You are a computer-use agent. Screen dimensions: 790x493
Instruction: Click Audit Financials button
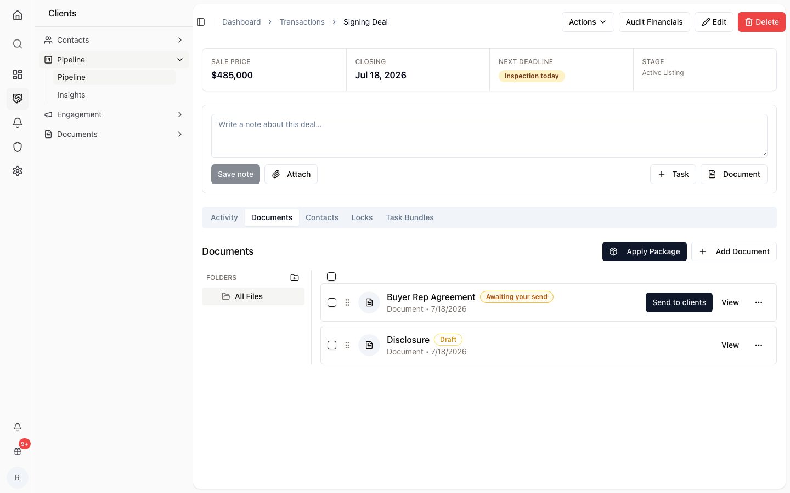pyautogui.click(x=654, y=22)
